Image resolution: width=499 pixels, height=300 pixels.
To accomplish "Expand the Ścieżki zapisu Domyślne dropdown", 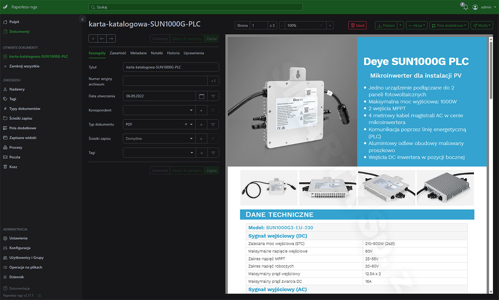I will [191, 139].
